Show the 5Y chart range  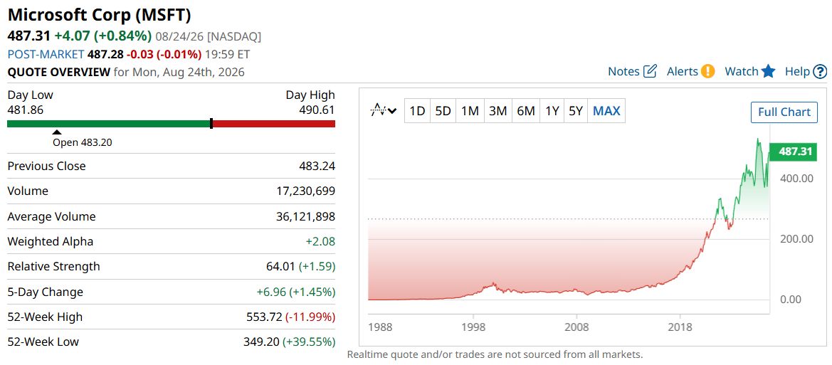coord(576,112)
